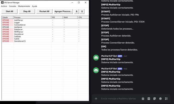The height and width of the screenshot is (104, 174).
Task: Minimize the MU Server Manager window
Action: (x=72, y=2)
